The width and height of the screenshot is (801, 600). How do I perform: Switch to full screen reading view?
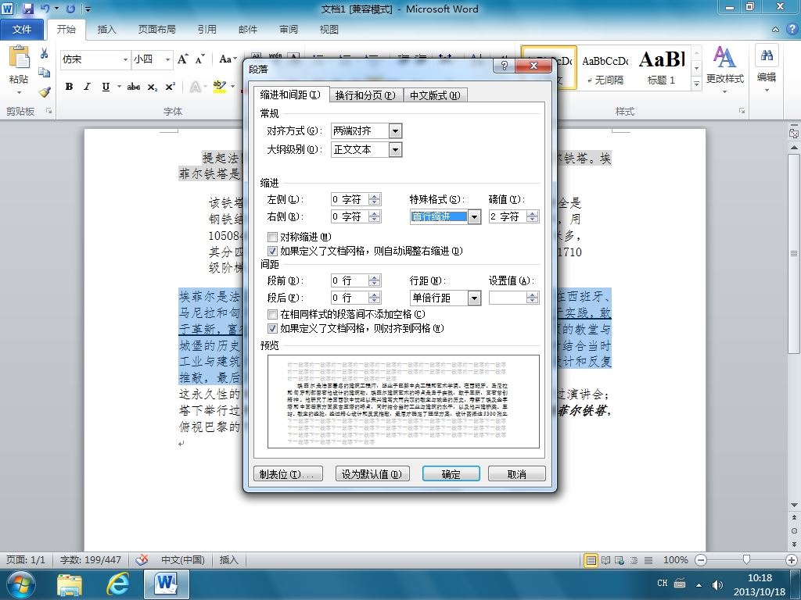click(x=605, y=560)
